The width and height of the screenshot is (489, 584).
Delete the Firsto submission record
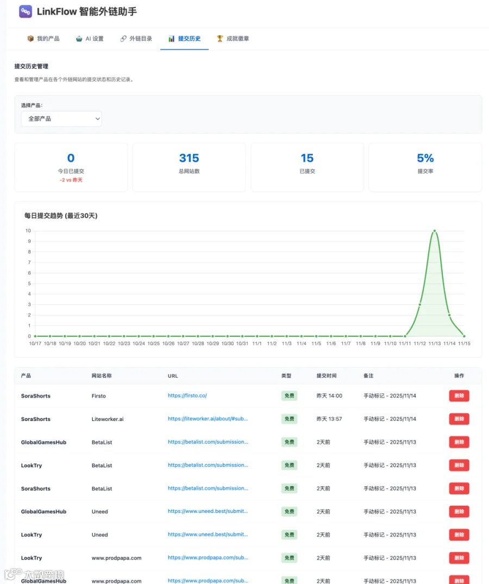point(459,395)
